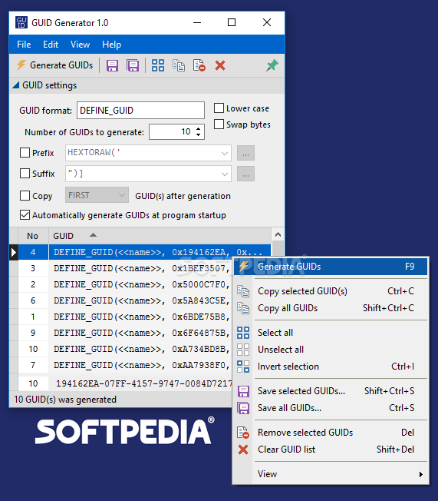Choose Unselect all menu entry
This screenshot has height=501, width=438.
point(331,350)
